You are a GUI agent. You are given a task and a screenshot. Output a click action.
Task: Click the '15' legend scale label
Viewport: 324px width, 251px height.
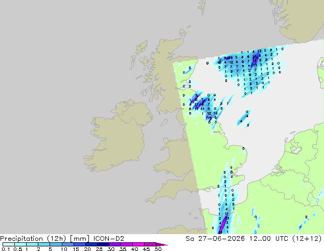[x=76, y=249]
